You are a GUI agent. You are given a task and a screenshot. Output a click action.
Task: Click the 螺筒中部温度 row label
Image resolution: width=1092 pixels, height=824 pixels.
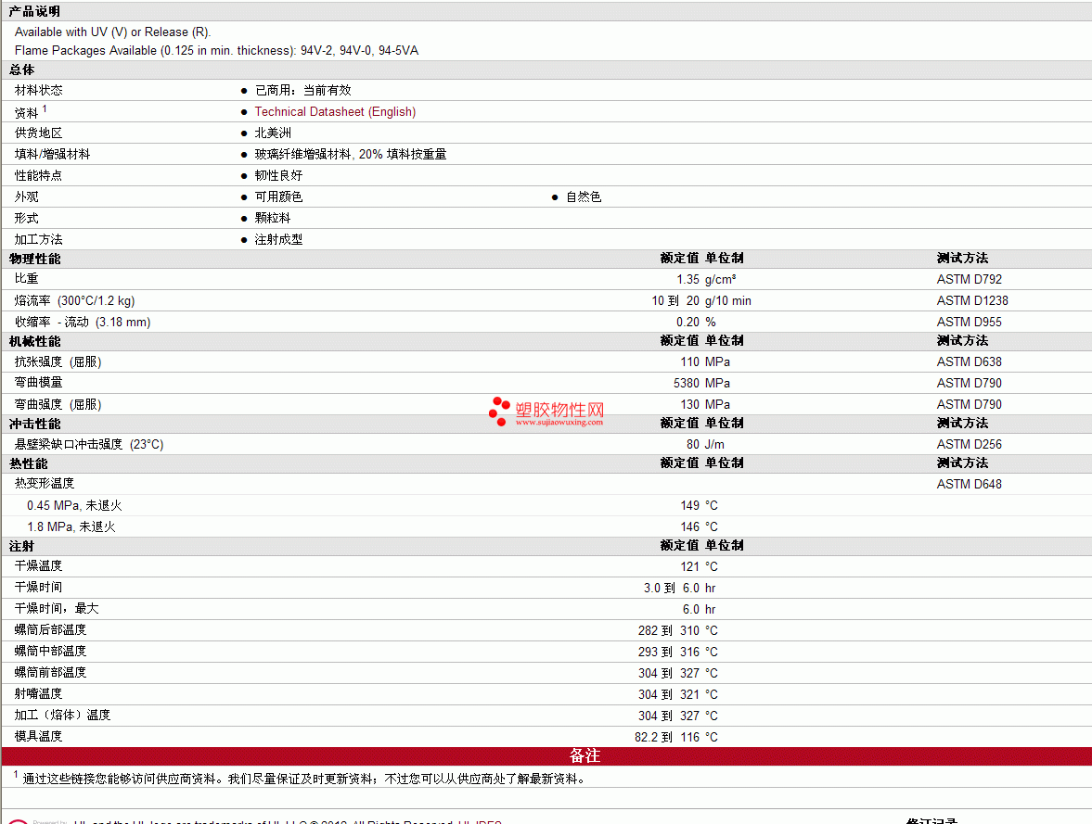[x=51, y=651]
